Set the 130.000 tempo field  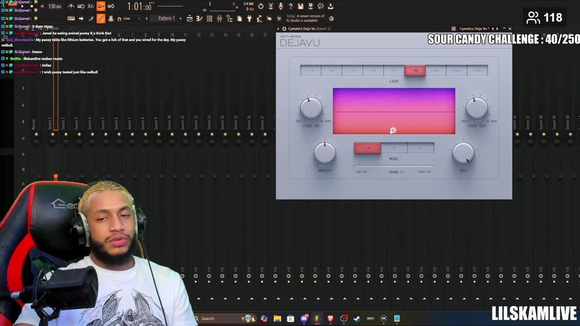pyautogui.click(x=55, y=6)
